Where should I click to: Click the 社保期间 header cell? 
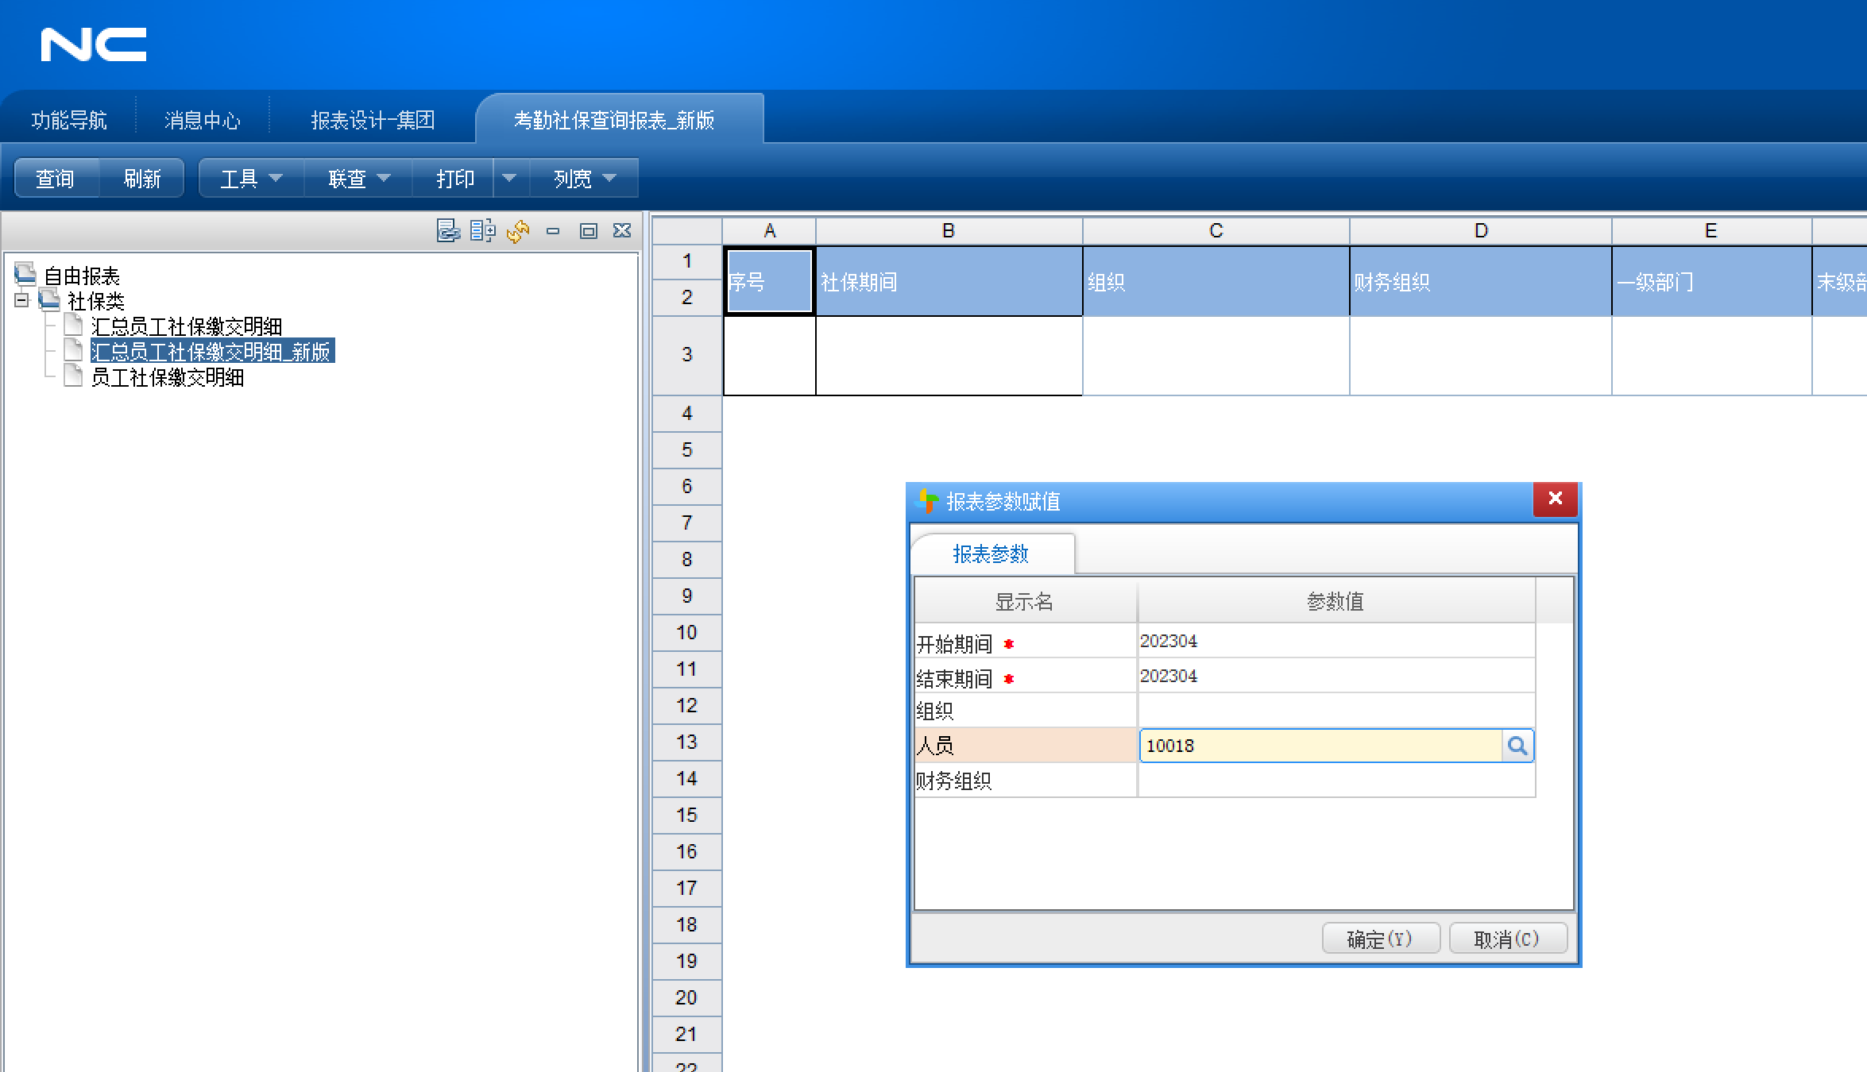click(949, 281)
